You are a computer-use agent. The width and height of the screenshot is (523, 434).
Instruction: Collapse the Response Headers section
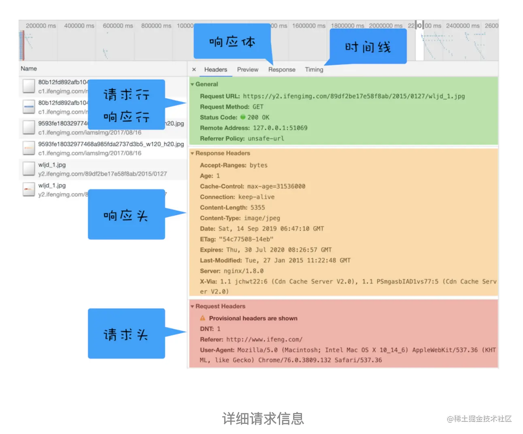pos(192,153)
